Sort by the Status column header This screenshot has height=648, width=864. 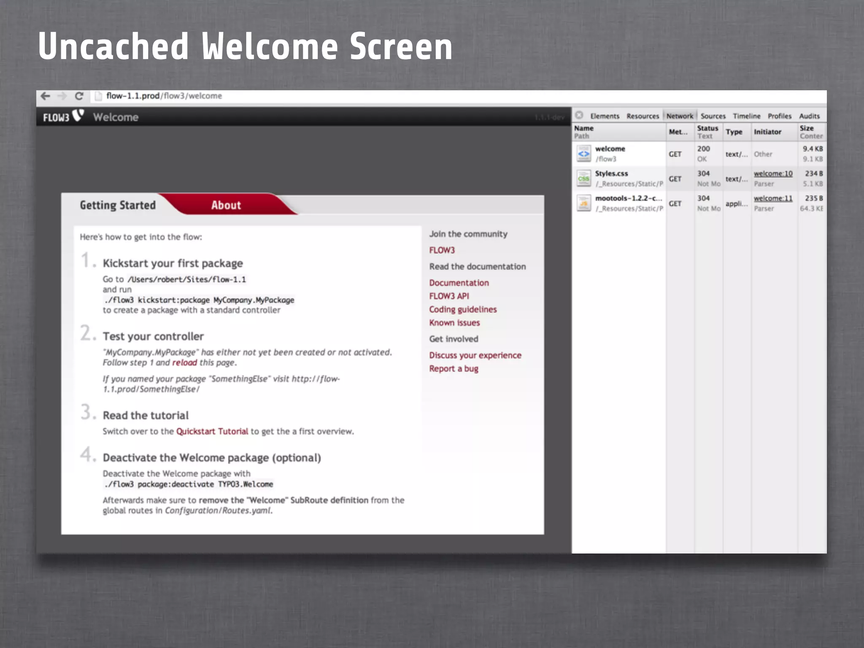(x=708, y=132)
